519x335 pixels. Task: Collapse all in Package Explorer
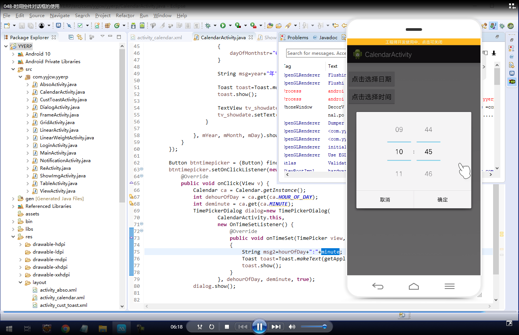[x=71, y=37]
